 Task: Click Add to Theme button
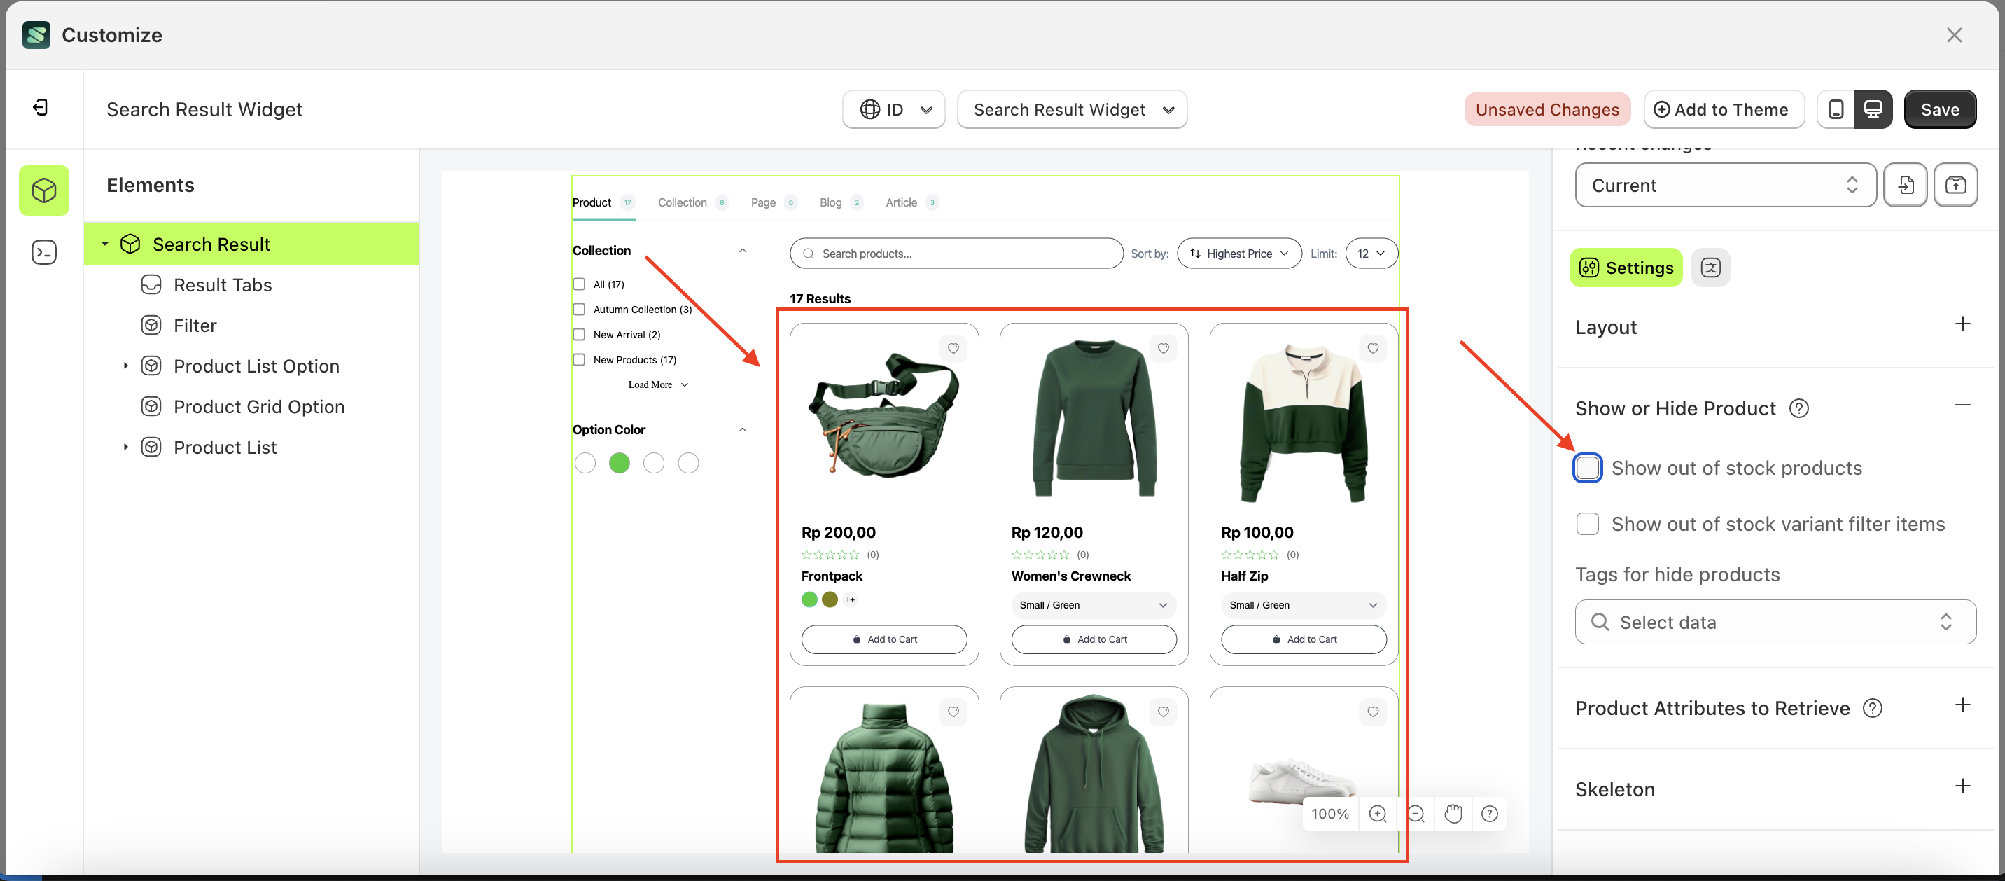pos(1722,110)
